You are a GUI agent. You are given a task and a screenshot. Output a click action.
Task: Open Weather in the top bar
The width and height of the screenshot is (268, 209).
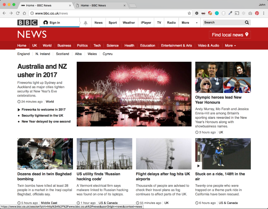pyautogui.click(x=129, y=22)
